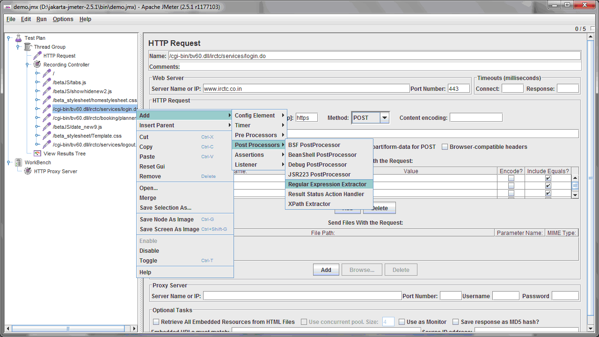Select the HTTP Proxy Server icon under WorkBench

tap(27, 171)
